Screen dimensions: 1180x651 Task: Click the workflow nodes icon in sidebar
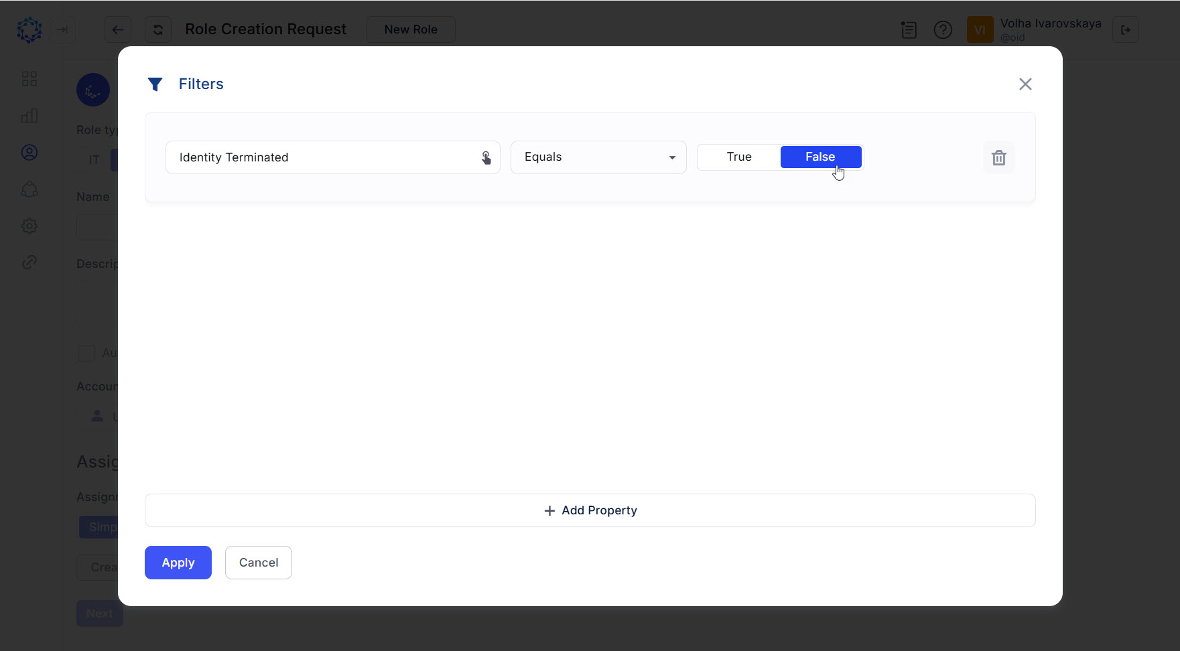pos(29,189)
